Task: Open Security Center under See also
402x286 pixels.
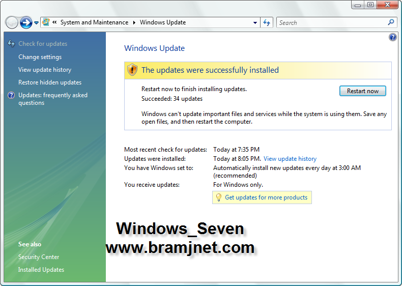Action: tap(39, 257)
